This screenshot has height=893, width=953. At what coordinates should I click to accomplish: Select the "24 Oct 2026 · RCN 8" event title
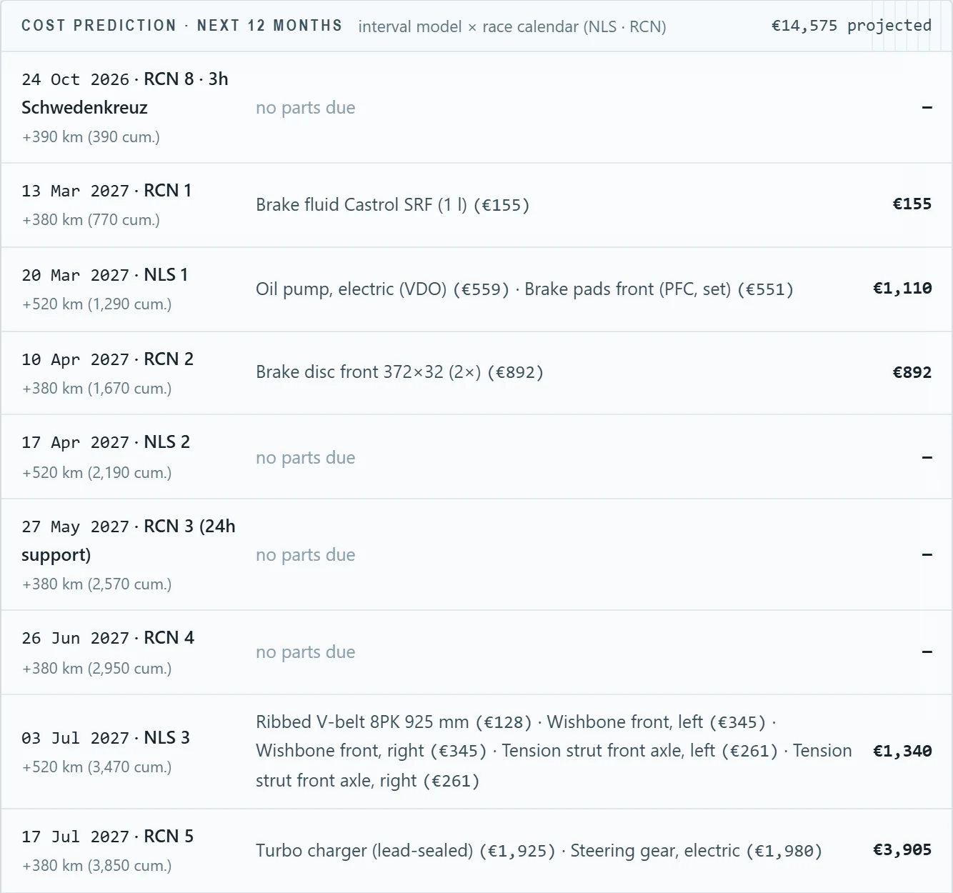pos(125,93)
